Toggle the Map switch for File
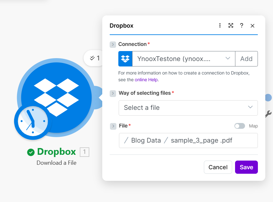273x202 pixels. (x=240, y=126)
